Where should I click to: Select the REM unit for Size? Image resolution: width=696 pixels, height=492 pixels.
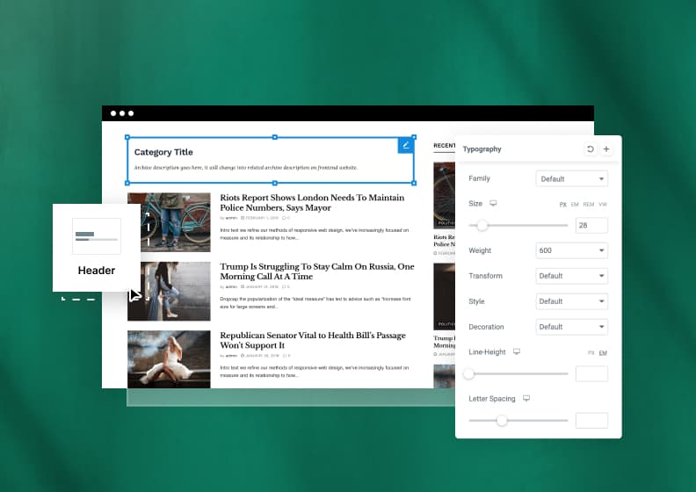tap(589, 204)
